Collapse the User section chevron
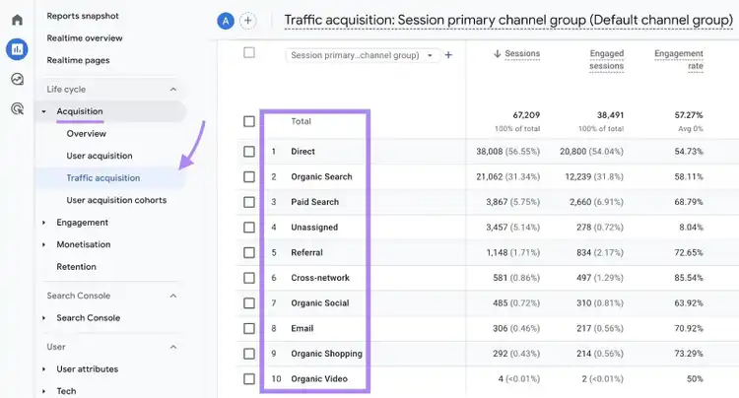739x398 pixels. [173, 347]
